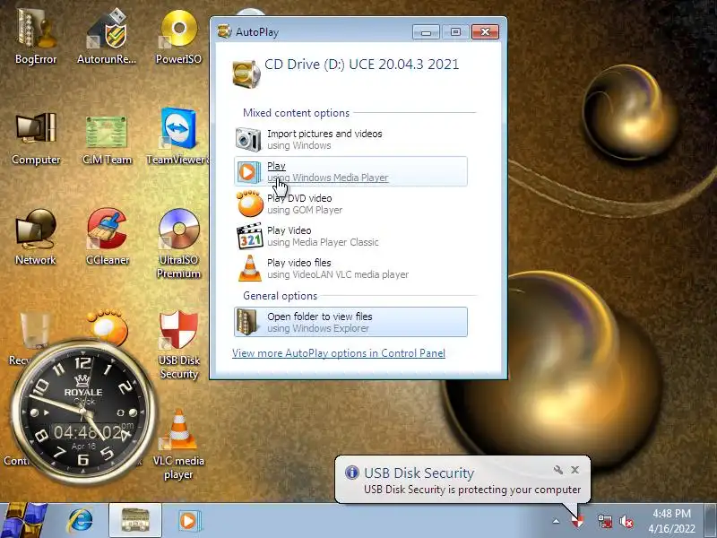The image size is (717, 538).
Task: Launch TeamViewer from the desktop
Action: tap(177, 136)
